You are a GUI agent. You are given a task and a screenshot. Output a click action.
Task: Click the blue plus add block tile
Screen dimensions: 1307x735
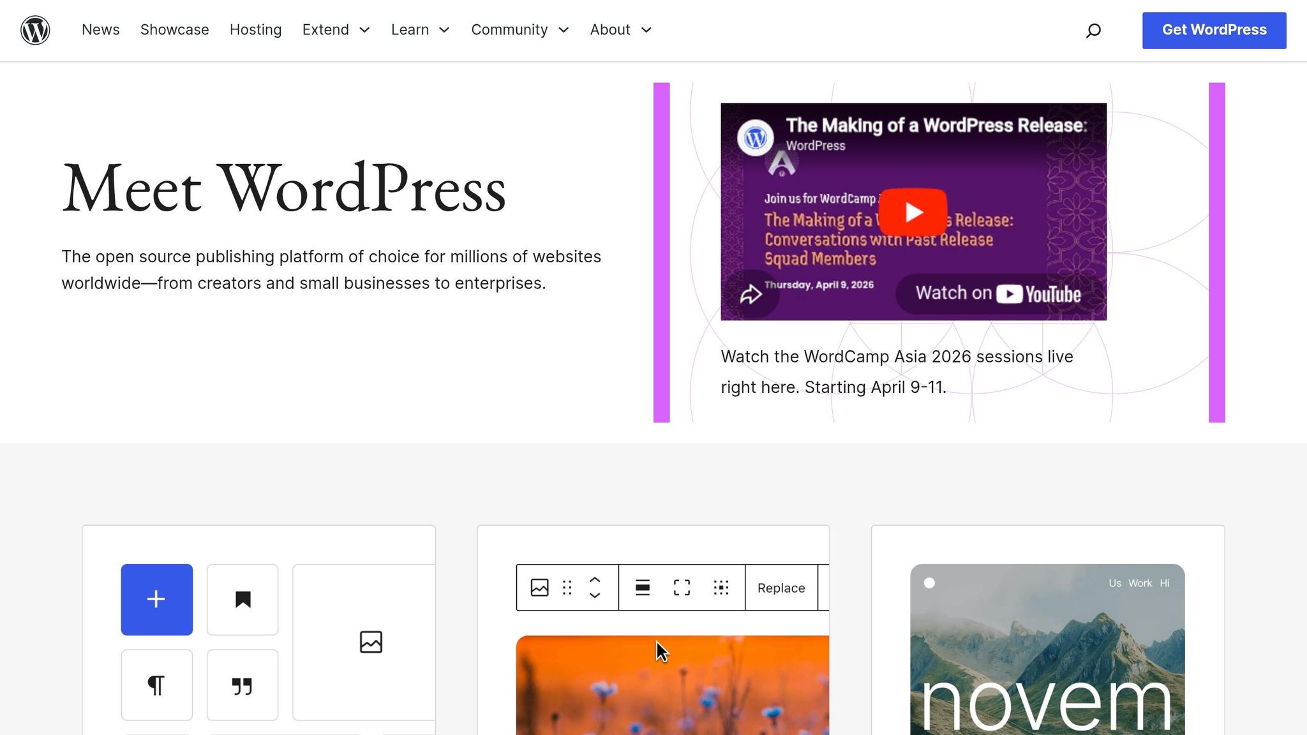[157, 599]
